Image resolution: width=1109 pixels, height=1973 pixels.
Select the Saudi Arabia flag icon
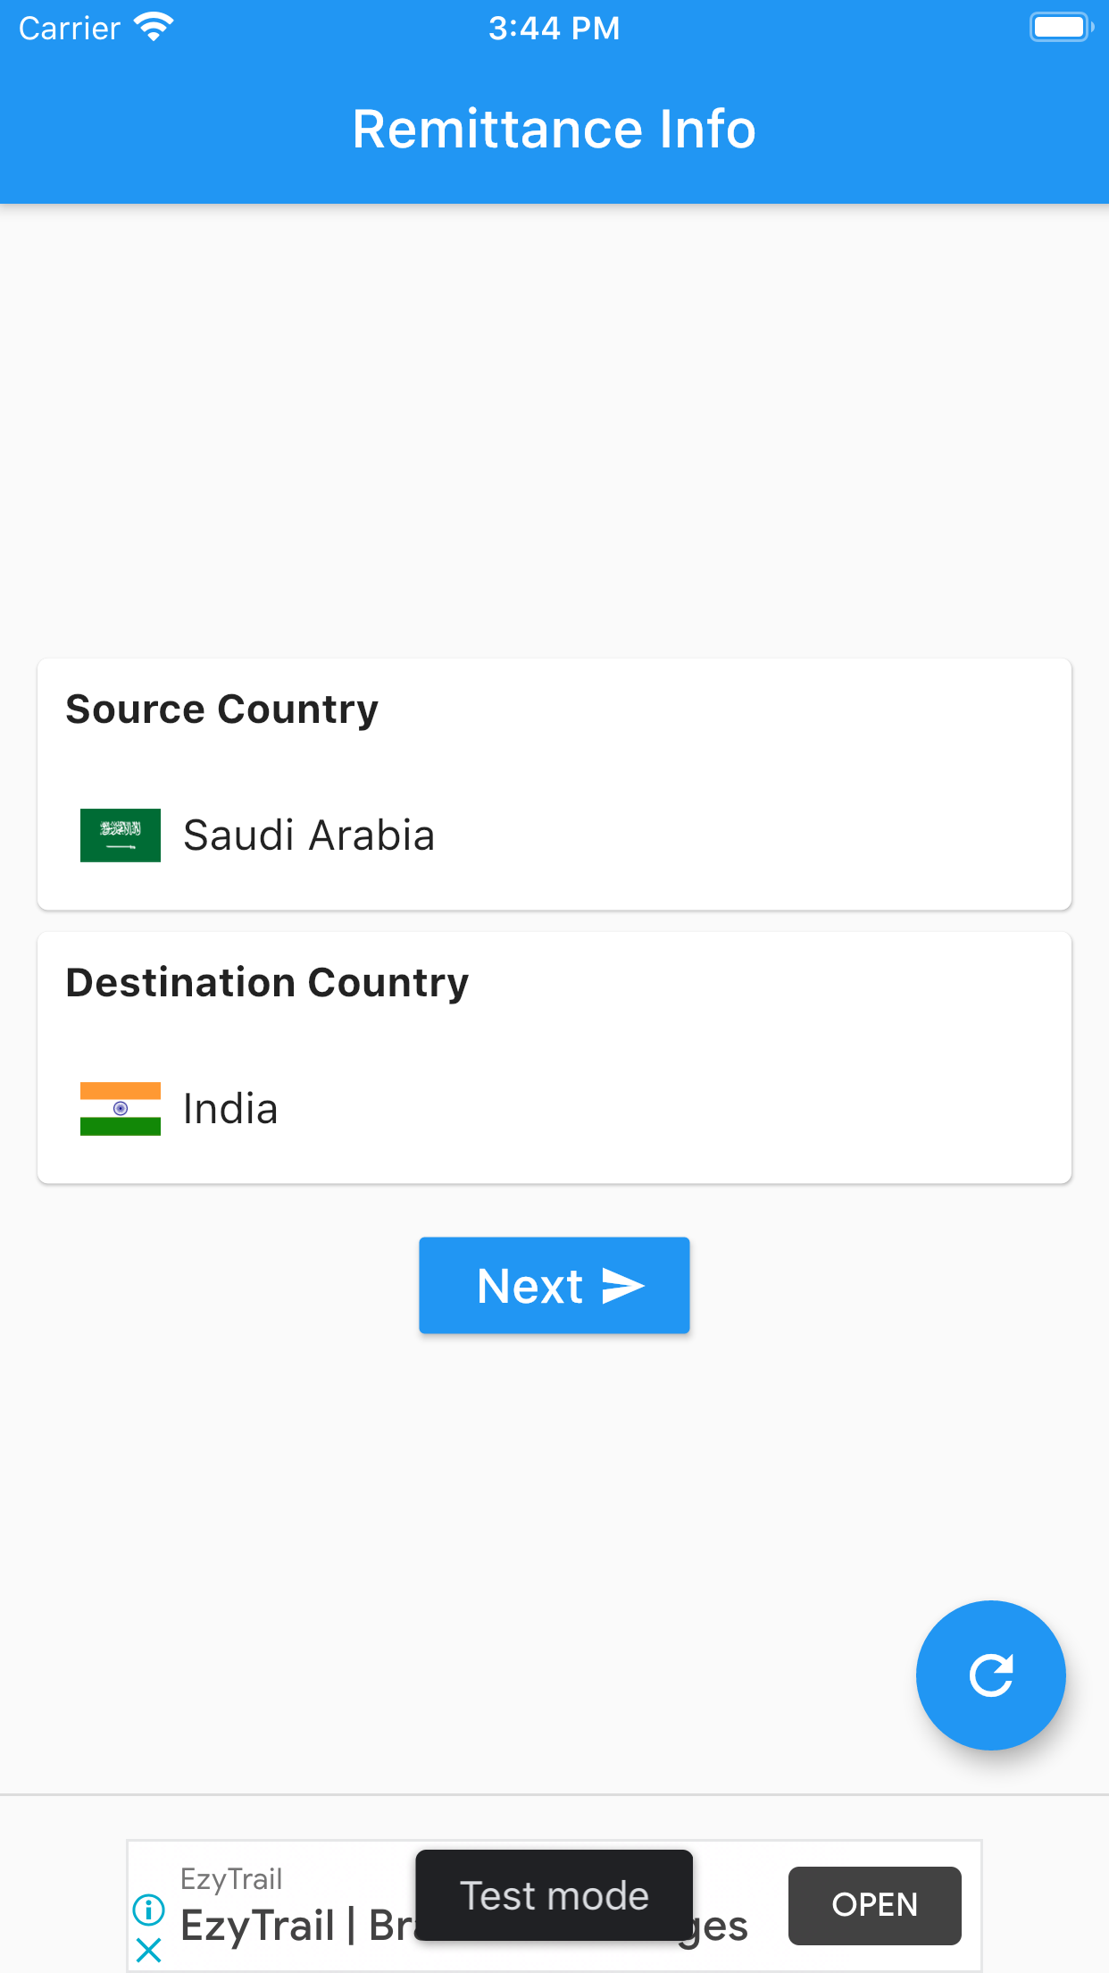coord(121,835)
